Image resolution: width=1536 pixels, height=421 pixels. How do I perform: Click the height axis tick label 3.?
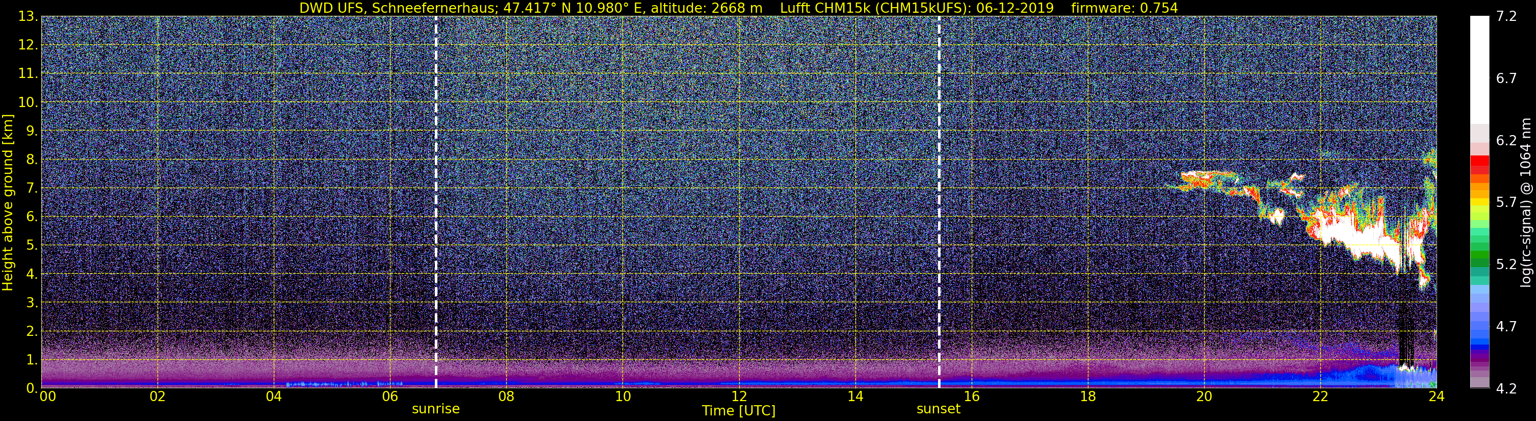pyautogui.click(x=32, y=303)
